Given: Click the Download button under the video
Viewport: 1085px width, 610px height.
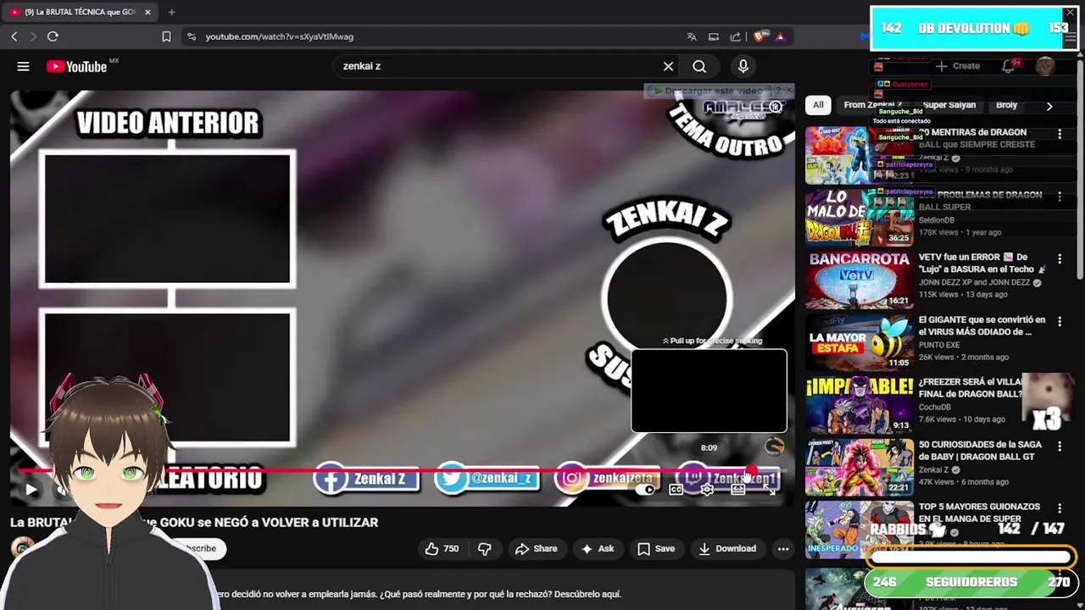Looking at the screenshot, I should 727,549.
